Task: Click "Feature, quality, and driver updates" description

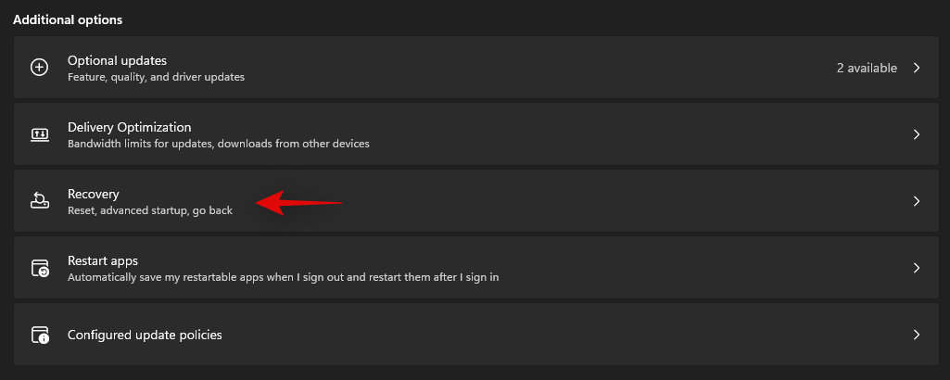Action: tap(156, 77)
